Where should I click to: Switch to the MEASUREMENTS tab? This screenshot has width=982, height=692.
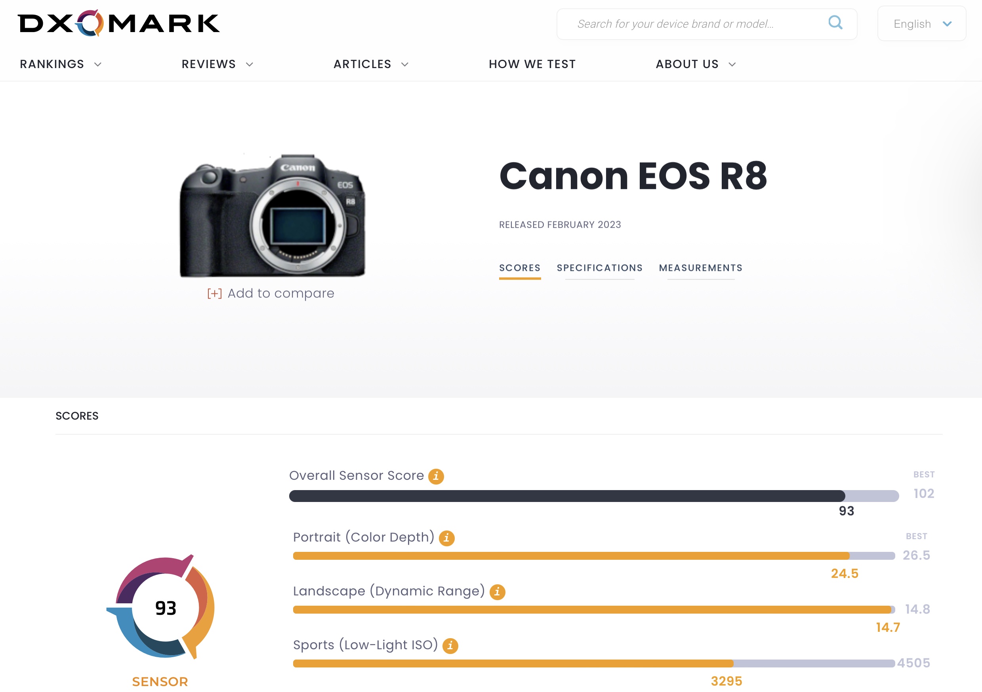click(701, 268)
